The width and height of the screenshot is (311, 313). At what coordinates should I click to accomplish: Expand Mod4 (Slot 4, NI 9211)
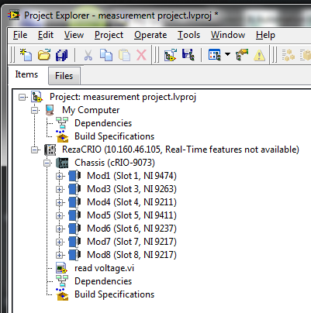click(59, 203)
